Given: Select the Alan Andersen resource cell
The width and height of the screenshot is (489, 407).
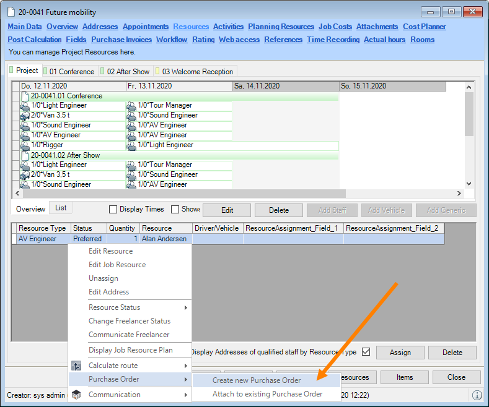Looking at the screenshot, I should point(165,239).
